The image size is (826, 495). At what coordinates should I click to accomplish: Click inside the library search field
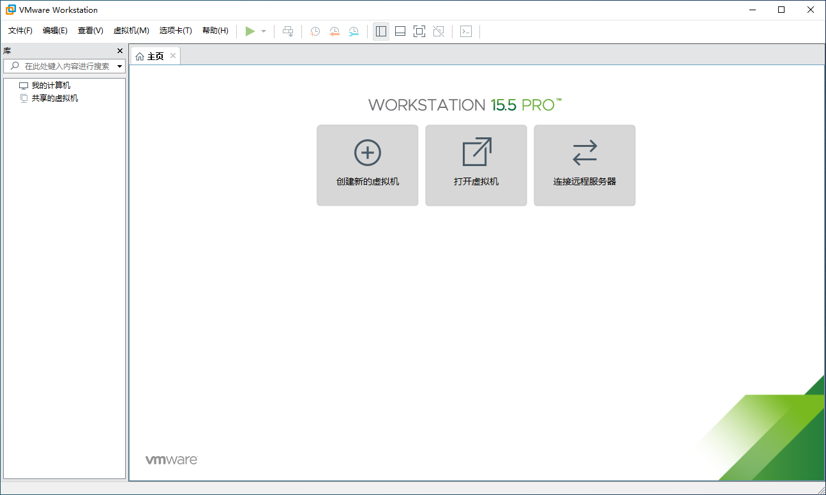tap(64, 66)
